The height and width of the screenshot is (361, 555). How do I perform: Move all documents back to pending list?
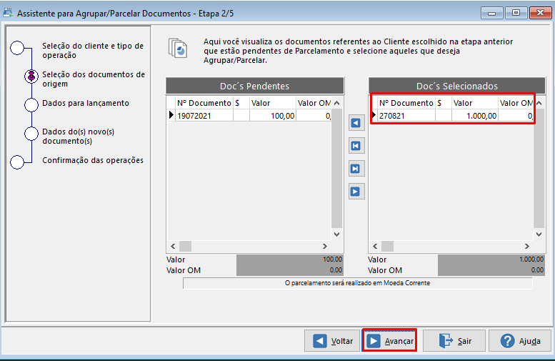point(356,146)
